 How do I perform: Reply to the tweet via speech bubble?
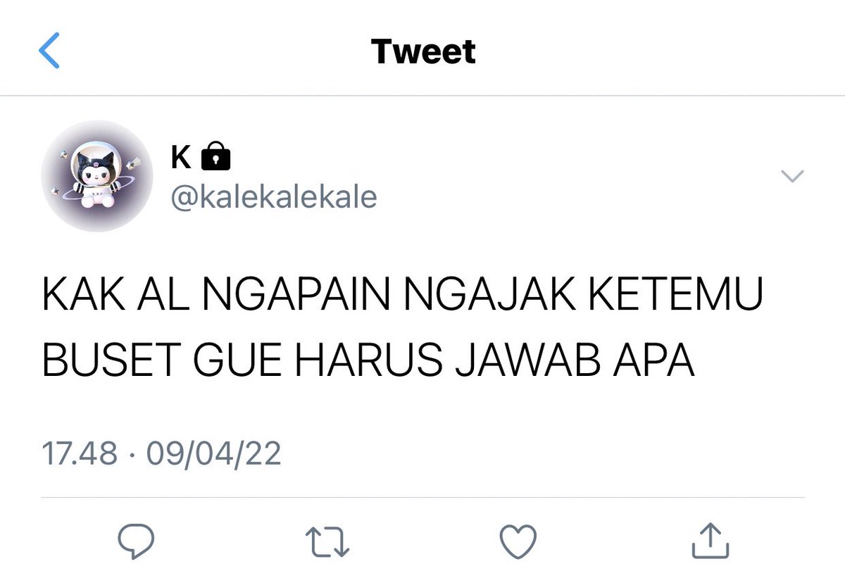135,541
